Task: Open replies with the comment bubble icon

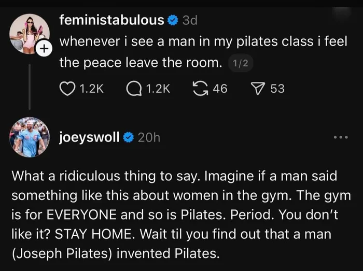Action: point(134,89)
